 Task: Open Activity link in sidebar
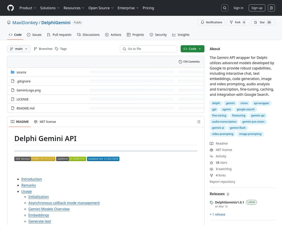218,156
